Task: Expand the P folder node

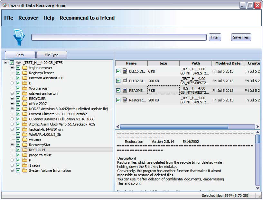Action: tap(12, 160)
